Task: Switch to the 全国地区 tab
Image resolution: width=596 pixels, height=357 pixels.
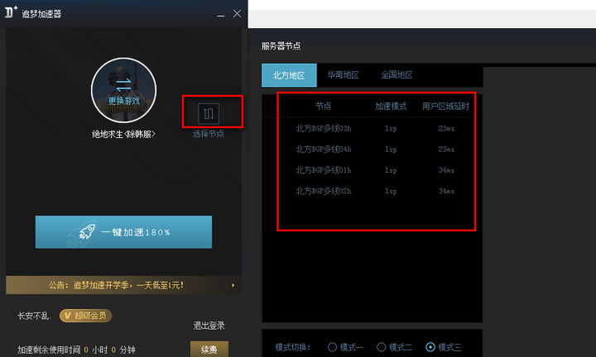Action: 397,74
